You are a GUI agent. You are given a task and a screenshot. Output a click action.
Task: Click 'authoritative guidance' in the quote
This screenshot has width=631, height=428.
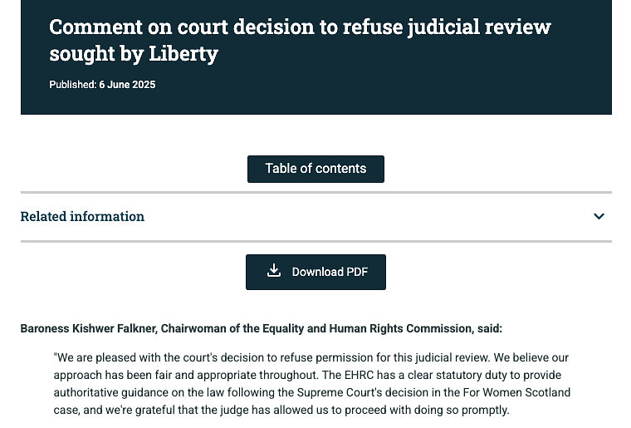[111, 392]
